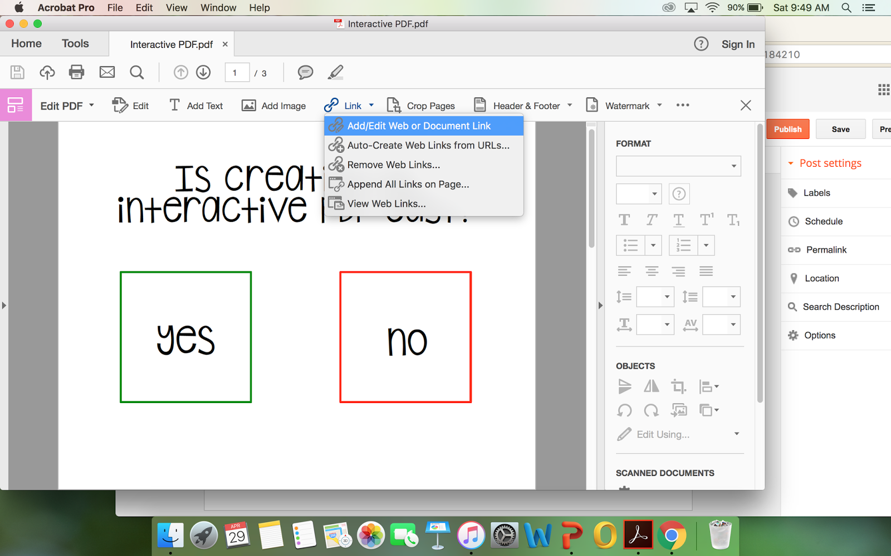Toggle italic formatting in the Format panel
This screenshot has height=556, width=891.
(651, 220)
